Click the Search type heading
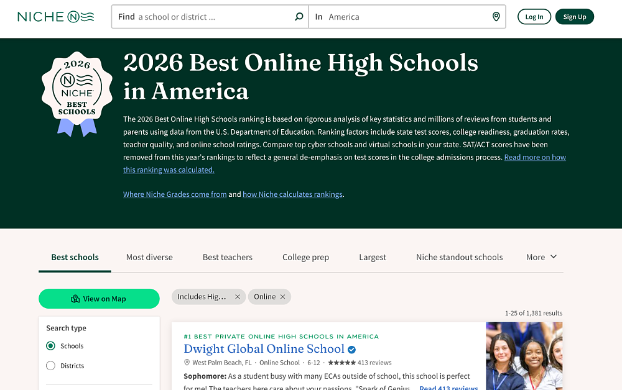 [x=67, y=329]
